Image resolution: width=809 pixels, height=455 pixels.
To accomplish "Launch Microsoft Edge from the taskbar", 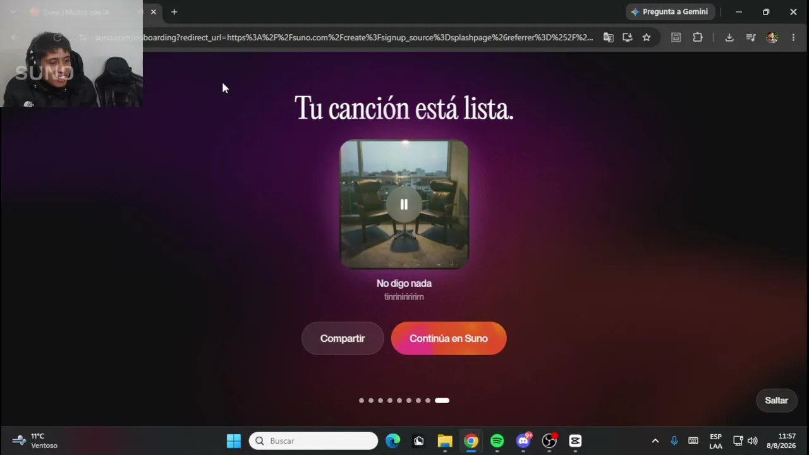I will [393, 440].
